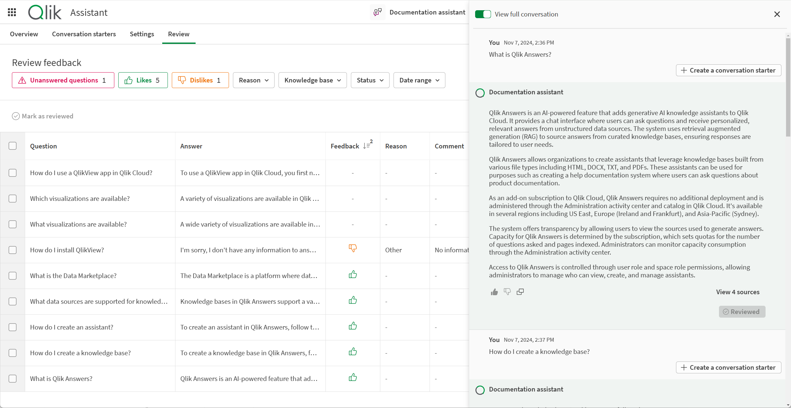Check the select-all checkbox in table header

(13, 146)
